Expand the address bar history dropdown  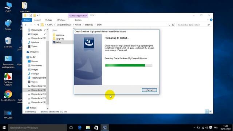[x=169, y=25]
